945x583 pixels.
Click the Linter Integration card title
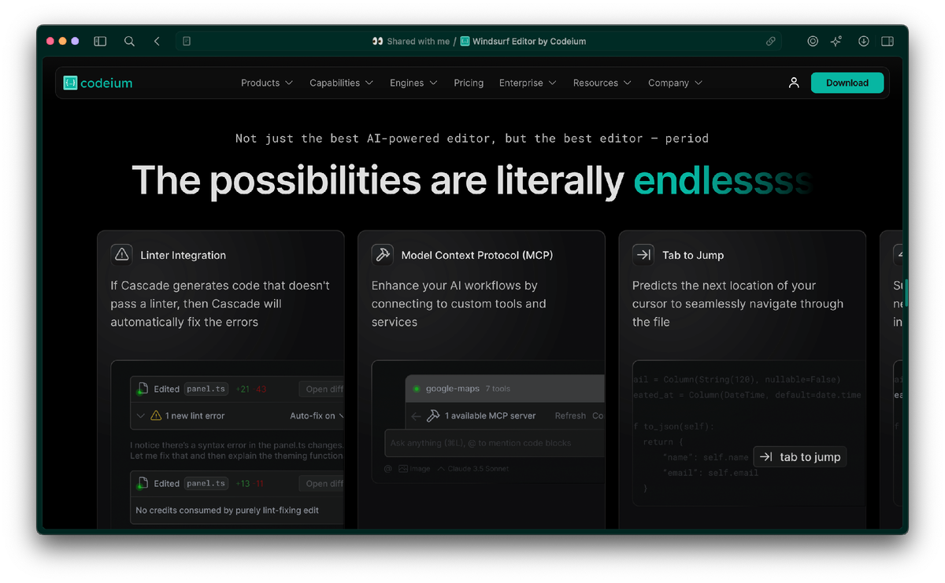point(183,255)
